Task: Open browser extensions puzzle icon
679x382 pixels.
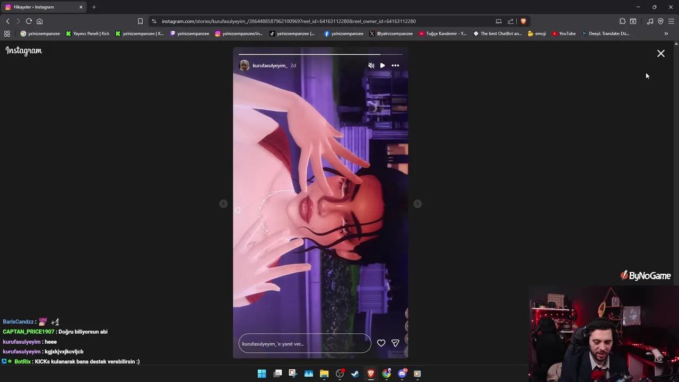Action: [622, 21]
